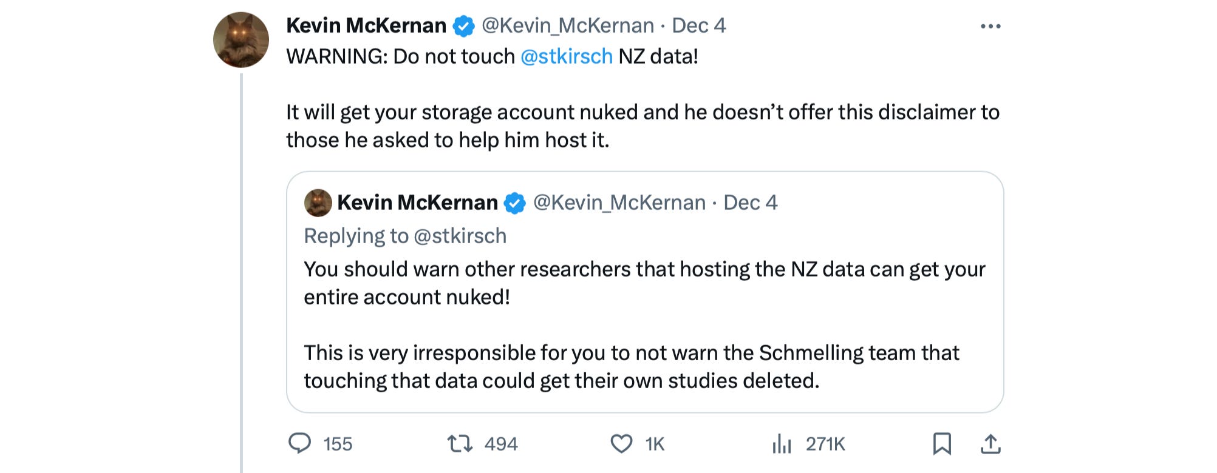Open the three-dot more options menu
Viewport: 1217px width, 473px height.
pos(990,26)
